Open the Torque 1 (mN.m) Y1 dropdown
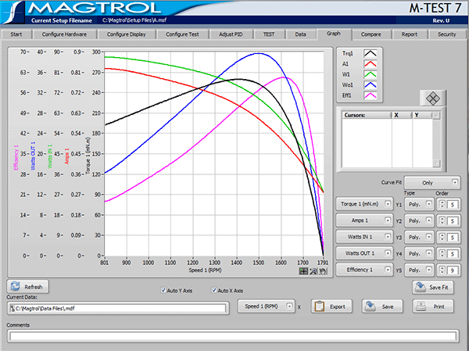The height and width of the screenshot is (351, 469). click(x=364, y=204)
